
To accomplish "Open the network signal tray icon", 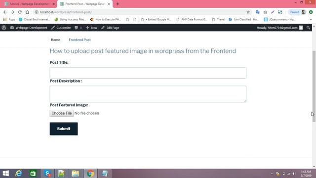I will (289, 174).
